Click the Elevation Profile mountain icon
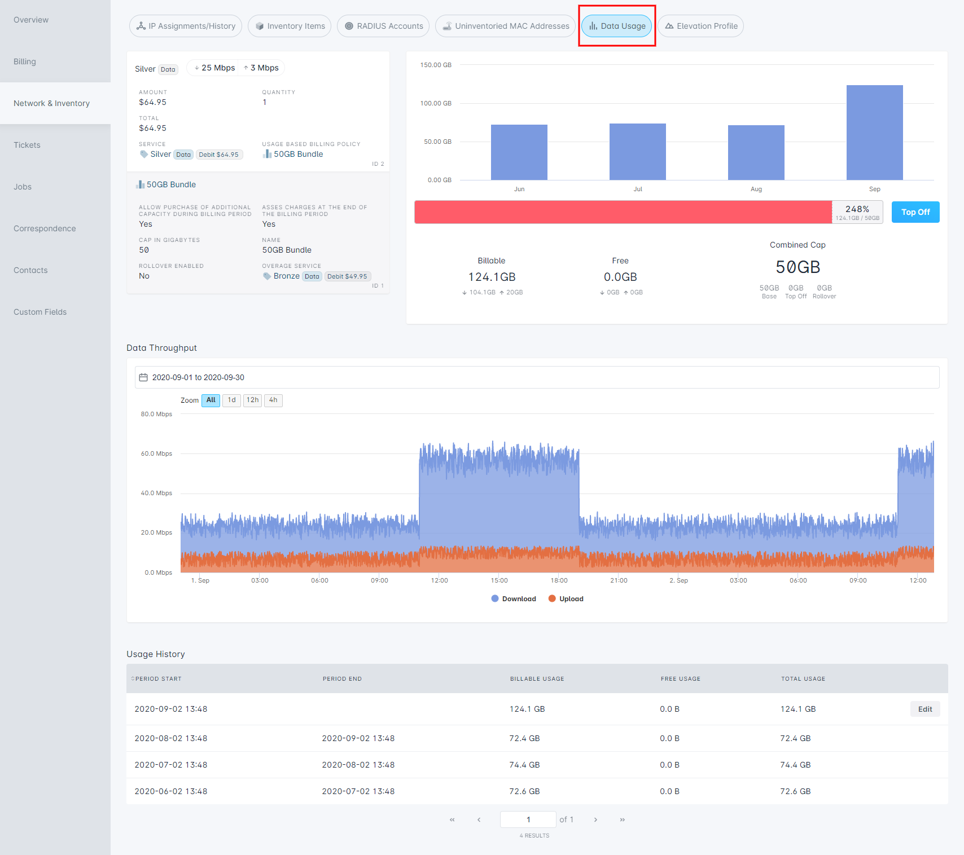The image size is (964, 855). (x=669, y=26)
